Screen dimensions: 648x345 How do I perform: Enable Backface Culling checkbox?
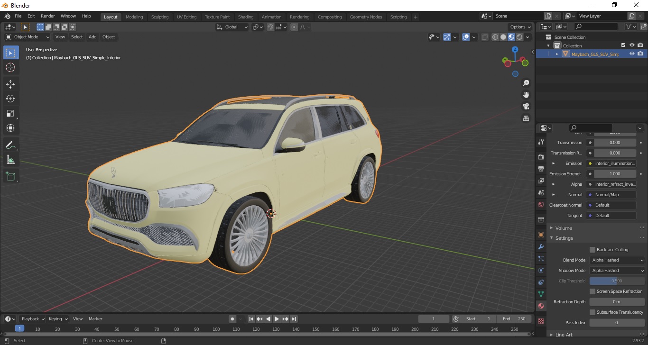tap(592, 250)
